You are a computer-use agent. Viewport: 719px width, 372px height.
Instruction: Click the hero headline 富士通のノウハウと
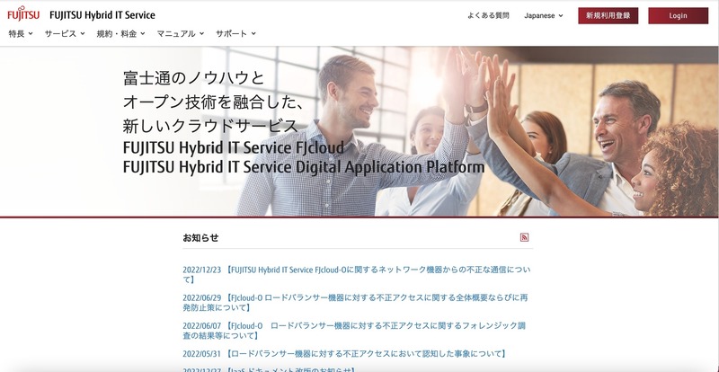coord(194,77)
